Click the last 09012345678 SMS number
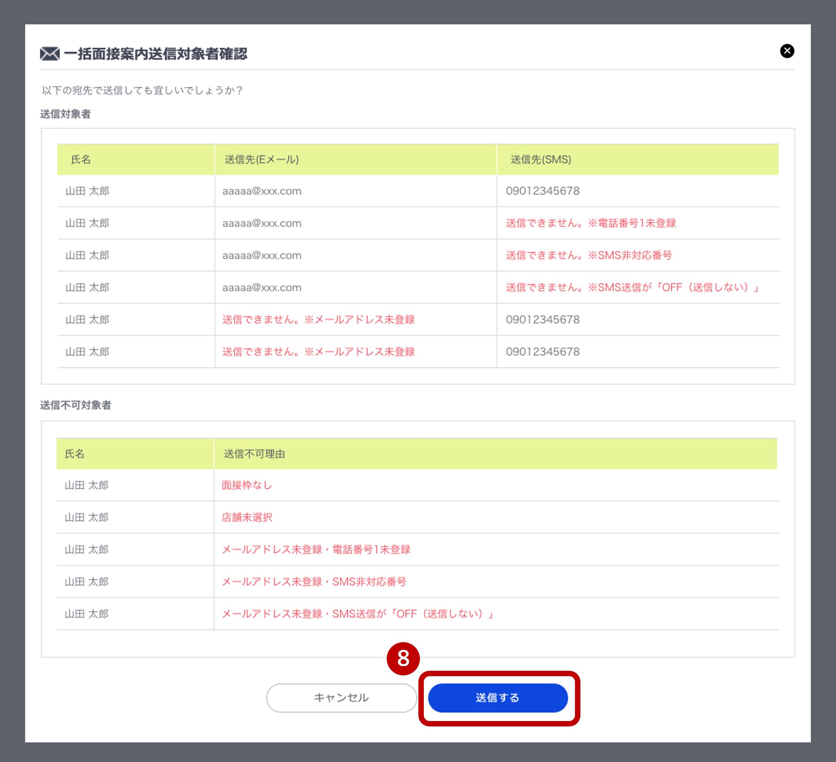Screen dimensions: 836x762 pos(543,351)
